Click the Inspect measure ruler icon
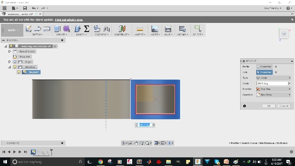This screenshot has height=166, width=295. point(140,29)
